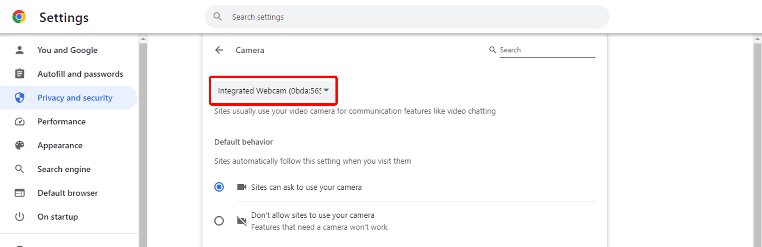This screenshot has height=247, width=762.
Task: Go to Performance settings
Action: (61, 121)
